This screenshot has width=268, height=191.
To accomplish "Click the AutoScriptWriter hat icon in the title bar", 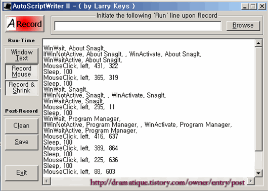I will click(8, 7).
